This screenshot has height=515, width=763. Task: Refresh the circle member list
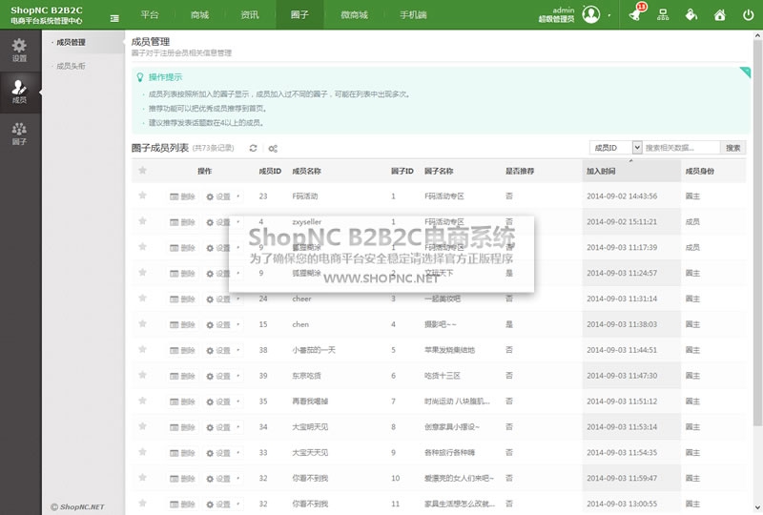253,148
